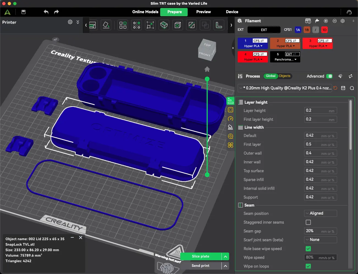Click the Slice plate button

201,256
